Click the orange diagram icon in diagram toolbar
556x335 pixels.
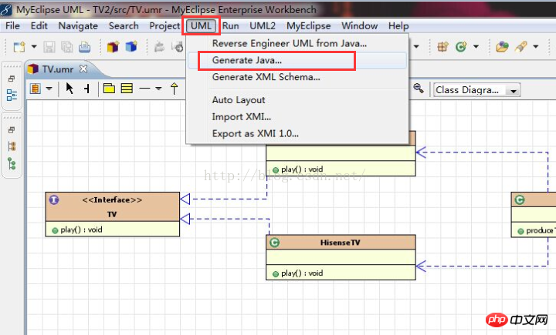pyautogui.click(x=35, y=89)
